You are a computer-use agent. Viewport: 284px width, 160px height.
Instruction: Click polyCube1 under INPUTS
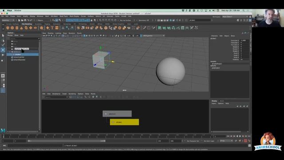click(x=216, y=68)
